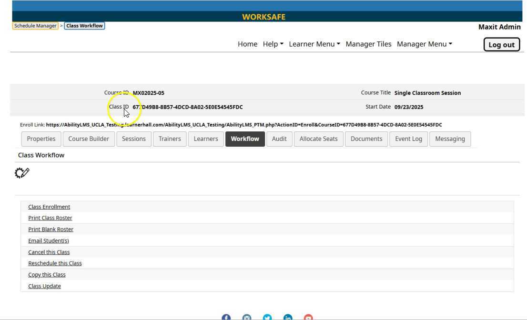Open the LinkedIn social icon
Screen dimensions: 527x320
click(288, 317)
